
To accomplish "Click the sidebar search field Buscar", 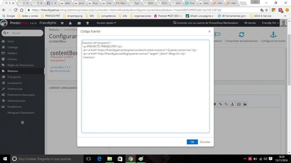I will [27, 33].
